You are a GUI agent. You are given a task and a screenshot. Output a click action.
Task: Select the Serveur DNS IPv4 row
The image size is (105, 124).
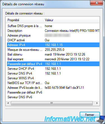pos(53,73)
